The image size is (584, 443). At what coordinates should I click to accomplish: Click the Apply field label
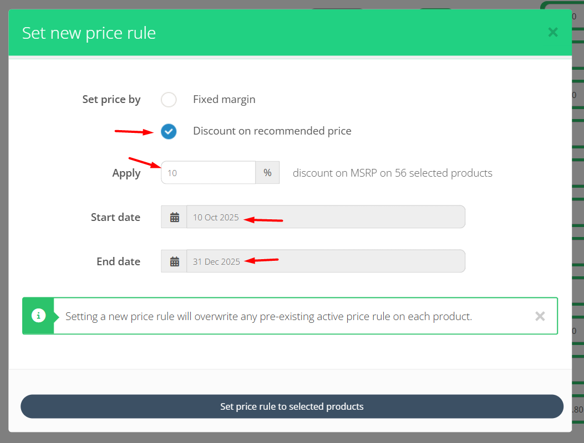(x=126, y=173)
